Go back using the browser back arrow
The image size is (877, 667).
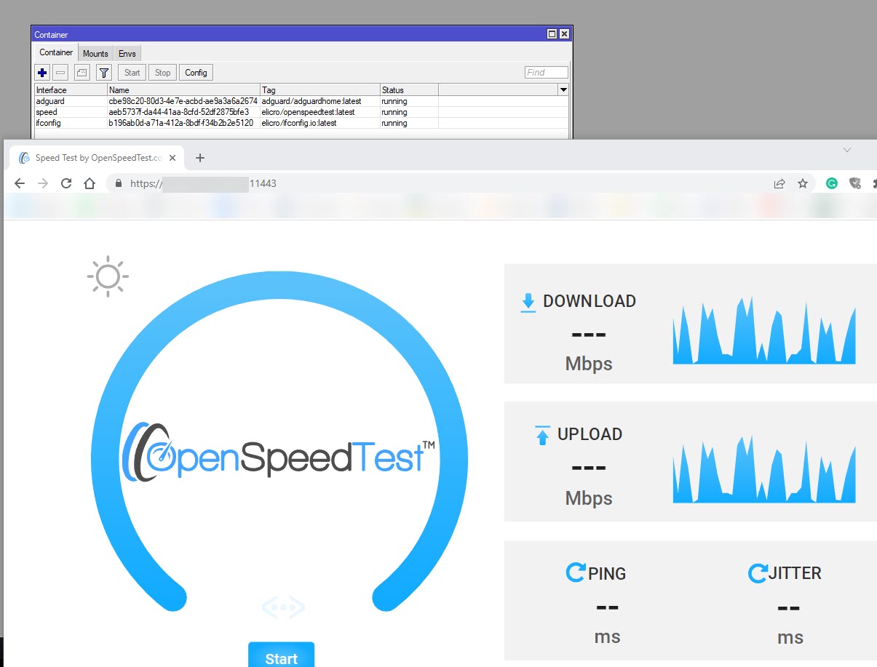20,184
